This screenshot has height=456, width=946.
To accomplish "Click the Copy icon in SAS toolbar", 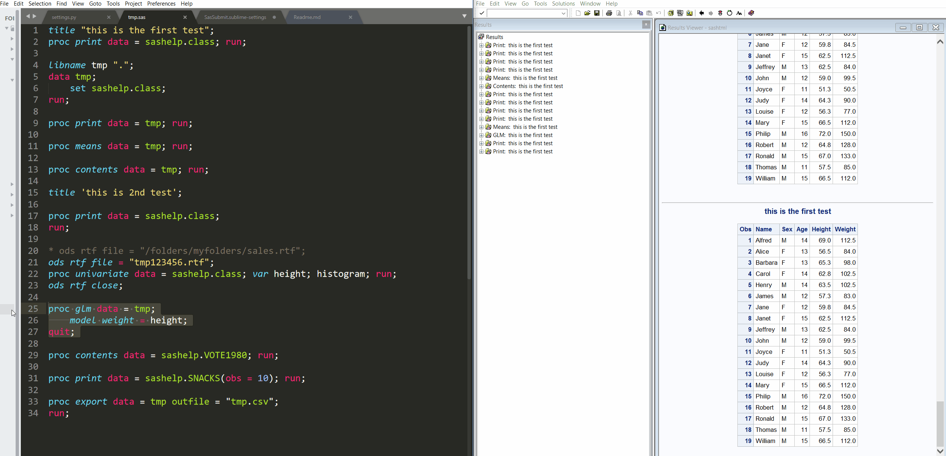I will click(x=640, y=13).
